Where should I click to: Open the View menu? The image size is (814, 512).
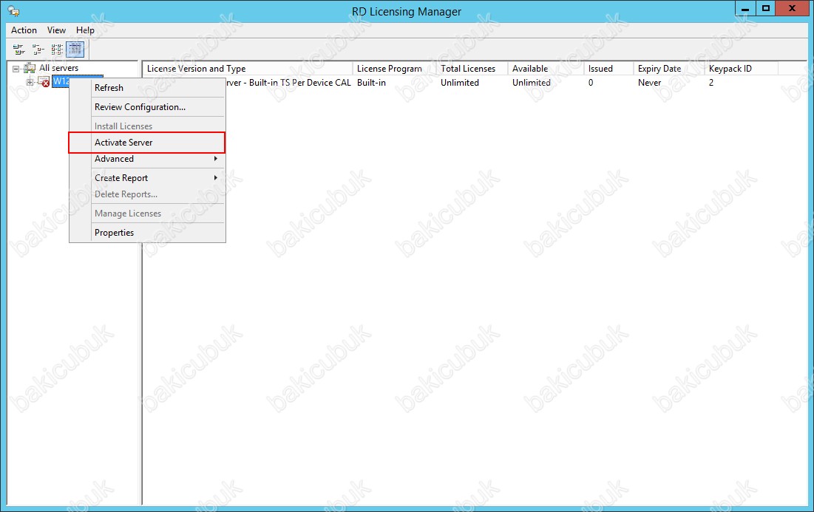(56, 30)
